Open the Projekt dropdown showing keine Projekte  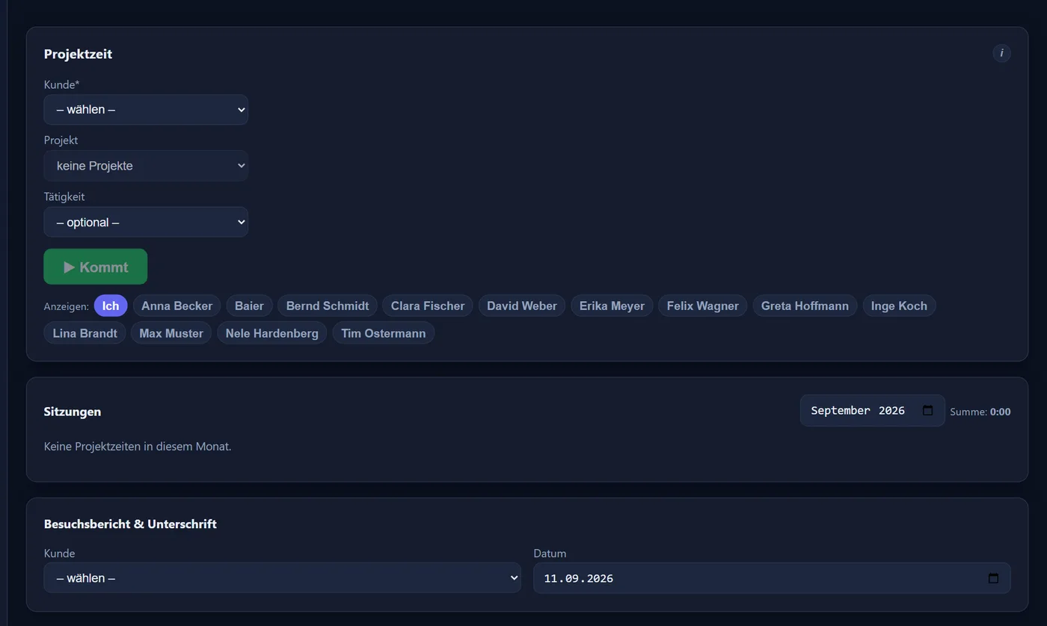(146, 166)
